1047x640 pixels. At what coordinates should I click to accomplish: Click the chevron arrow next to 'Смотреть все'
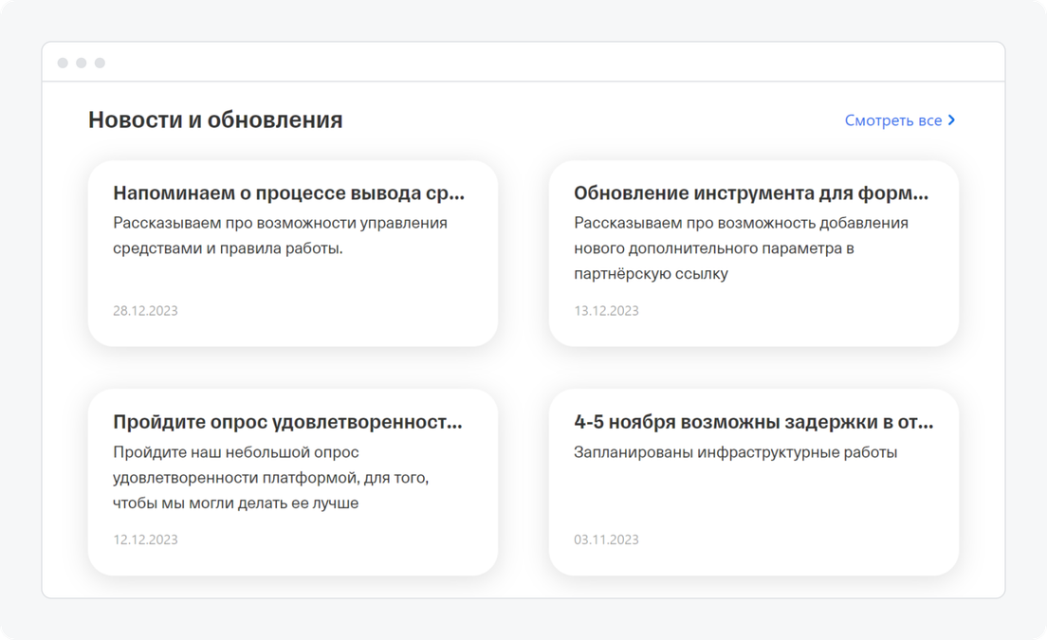coord(951,120)
